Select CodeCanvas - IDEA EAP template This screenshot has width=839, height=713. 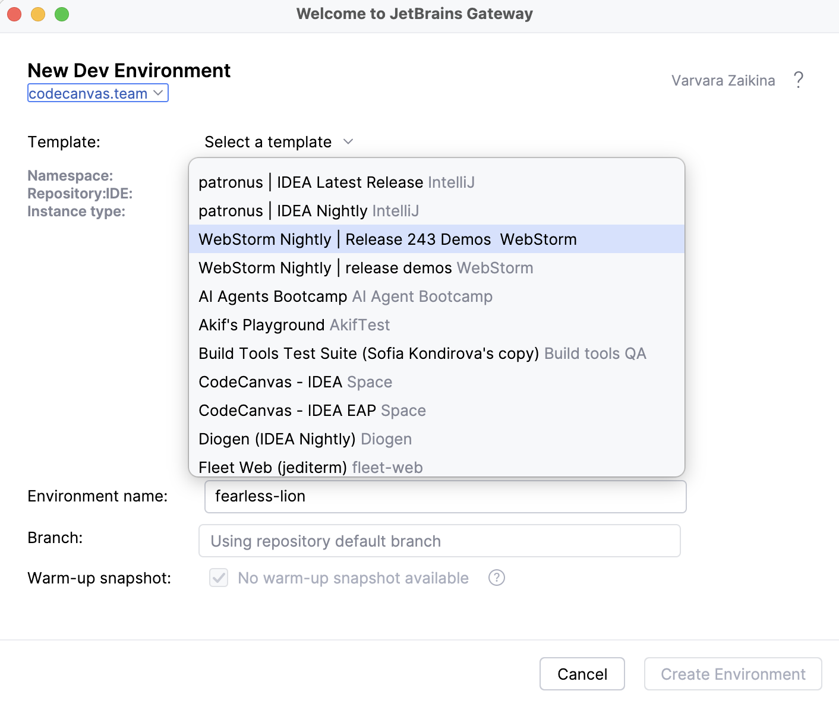click(437, 411)
